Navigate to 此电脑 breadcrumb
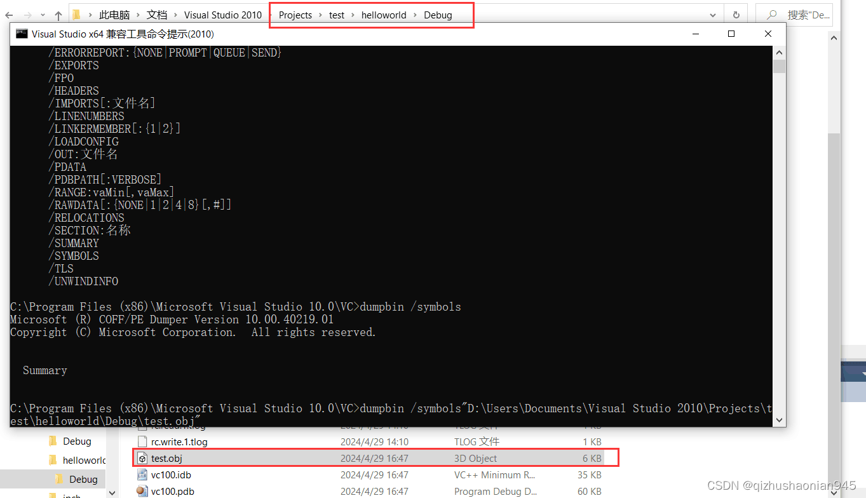Image resolution: width=866 pixels, height=498 pixels. point(113,15)
